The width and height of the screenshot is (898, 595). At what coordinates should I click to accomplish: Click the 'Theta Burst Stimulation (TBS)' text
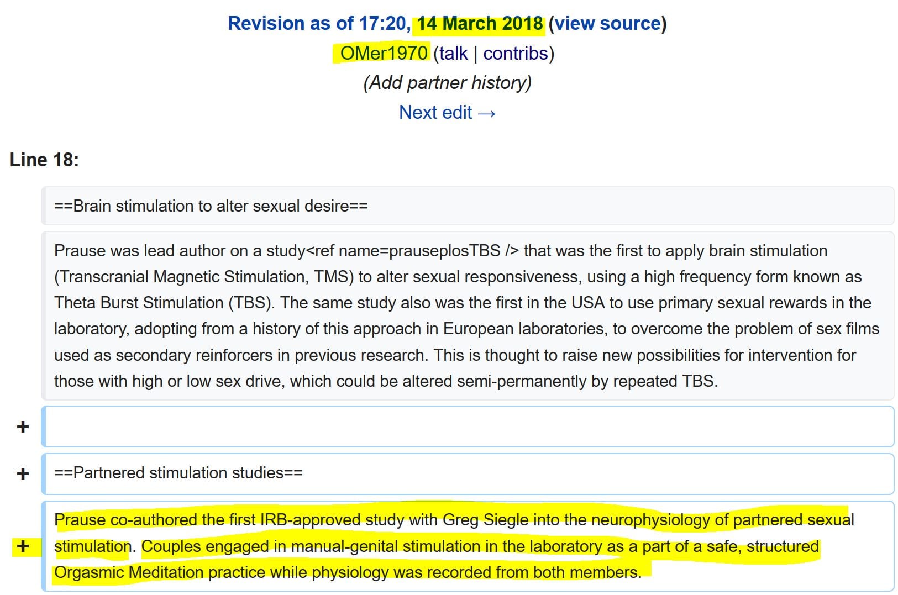[164, 303]
